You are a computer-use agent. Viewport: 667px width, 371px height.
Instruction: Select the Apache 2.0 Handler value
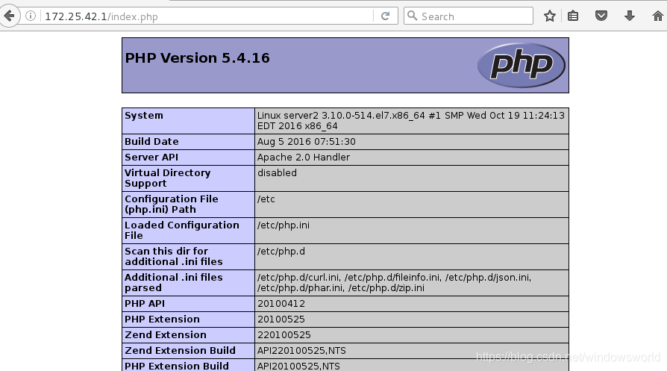pos(304,157)
